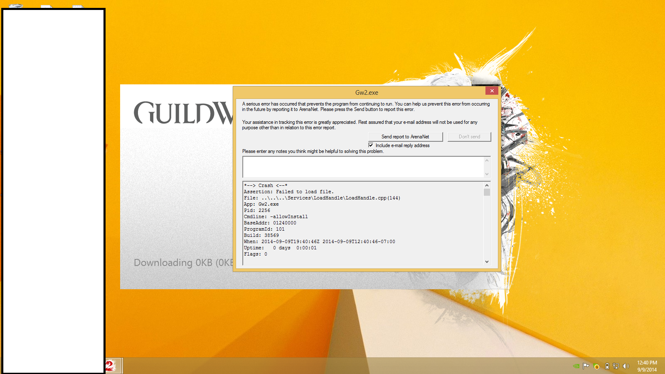Click crash log scrollbar down arrow
665x374 pixels.
coord(487,262)
